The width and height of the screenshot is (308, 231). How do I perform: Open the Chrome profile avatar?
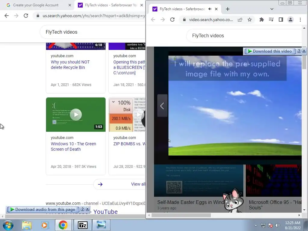[x=290, y=20]
